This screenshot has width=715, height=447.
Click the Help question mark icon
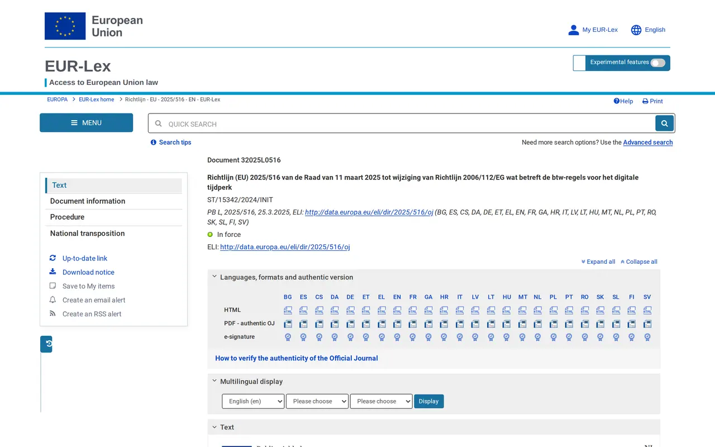[x=617, y=101]
